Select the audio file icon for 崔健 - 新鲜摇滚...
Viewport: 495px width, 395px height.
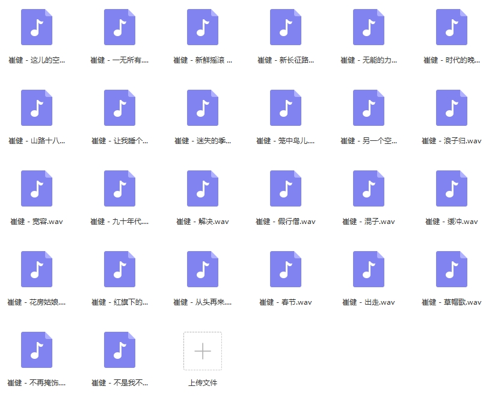click(x=203, y=27)
